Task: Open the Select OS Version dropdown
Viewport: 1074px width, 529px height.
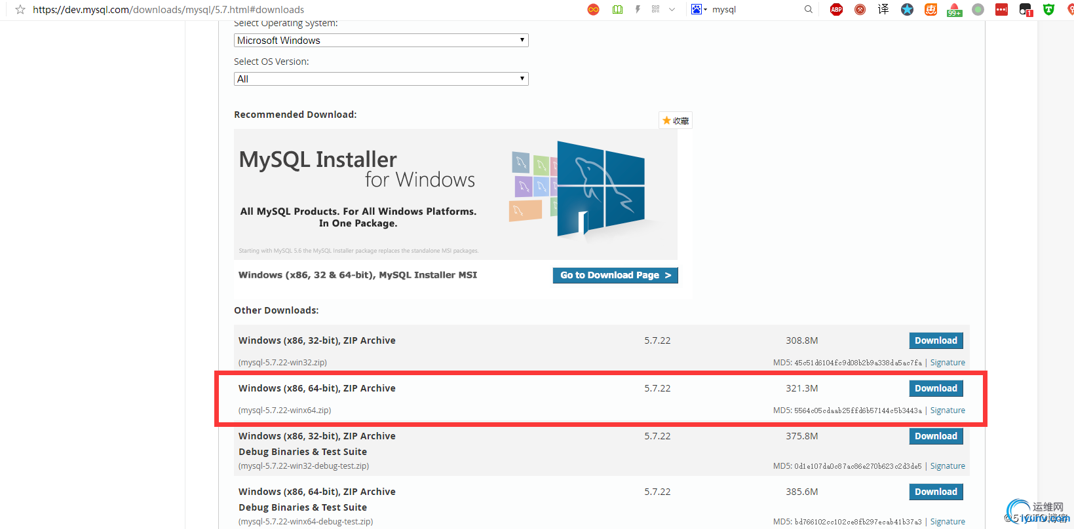Action: tap(381, 79)
